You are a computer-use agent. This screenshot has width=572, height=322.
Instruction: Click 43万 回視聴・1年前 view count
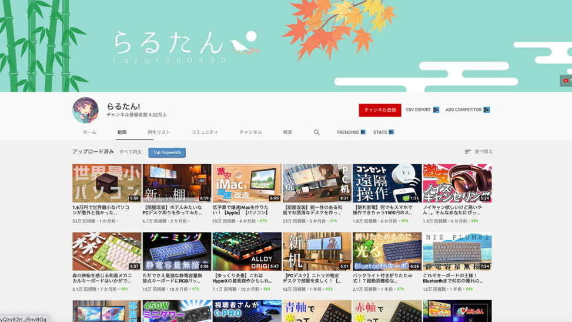tap(303, 289)
